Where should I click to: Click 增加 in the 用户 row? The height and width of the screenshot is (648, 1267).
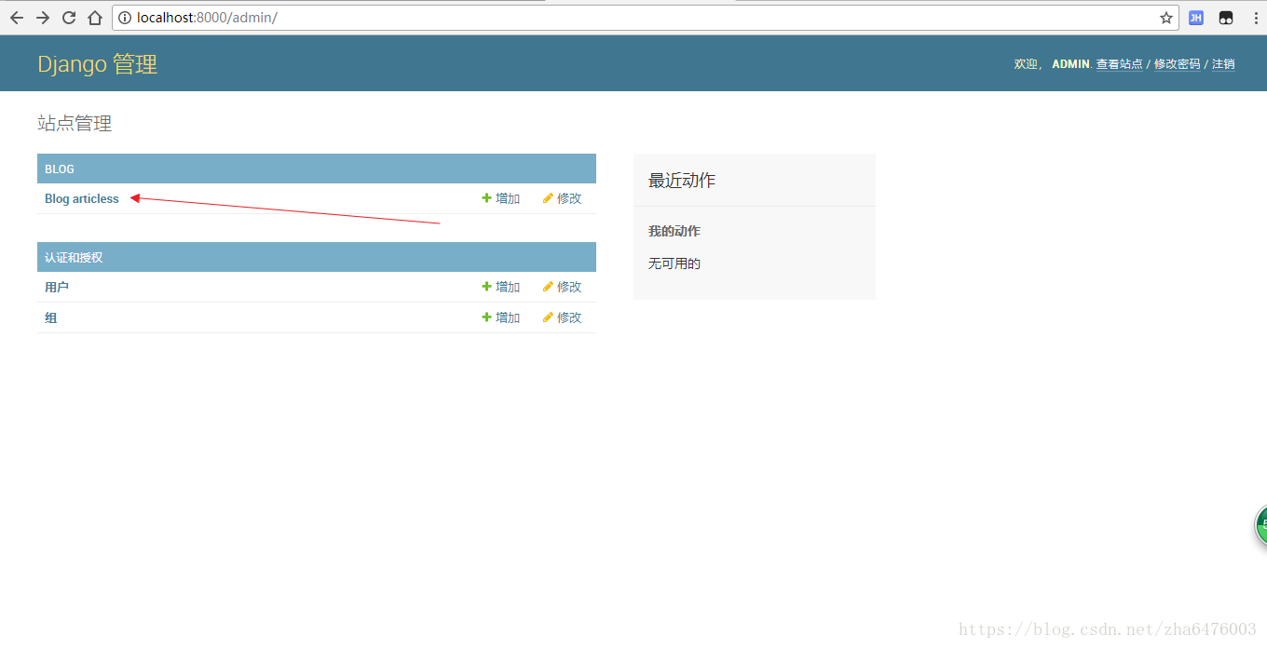pos(501,287)
